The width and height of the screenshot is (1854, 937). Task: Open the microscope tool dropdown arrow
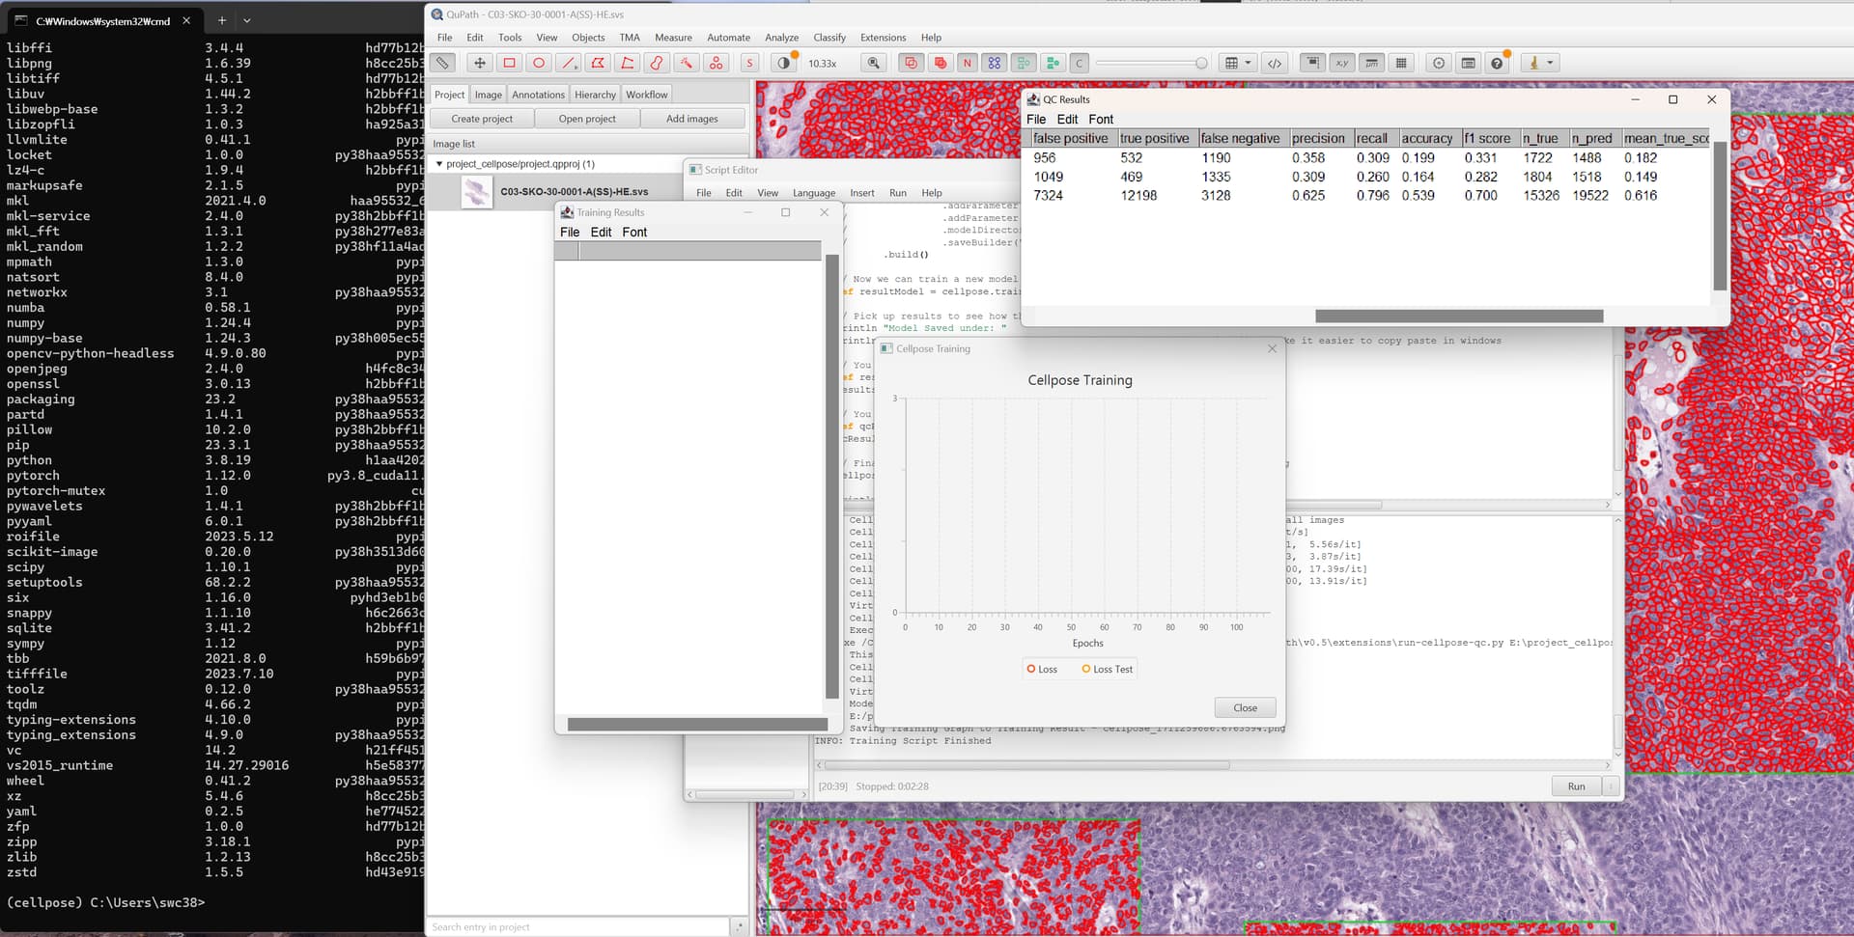pos(1551,63)
